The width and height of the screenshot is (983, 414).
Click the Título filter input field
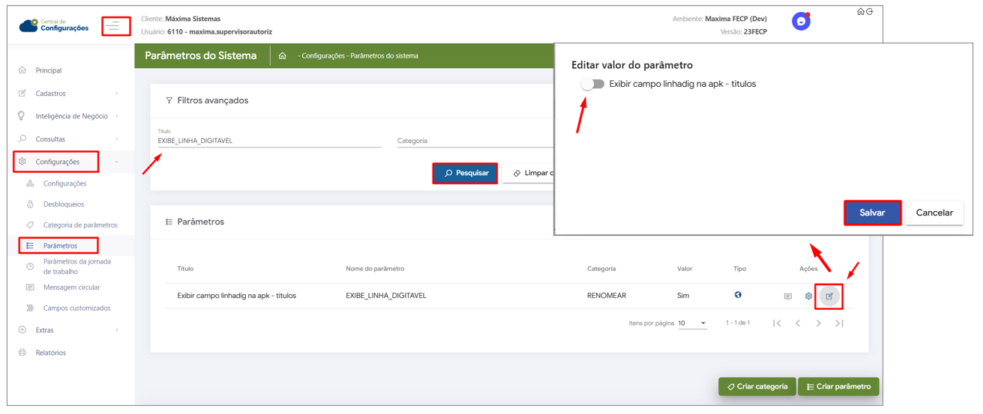click(269, 140)
